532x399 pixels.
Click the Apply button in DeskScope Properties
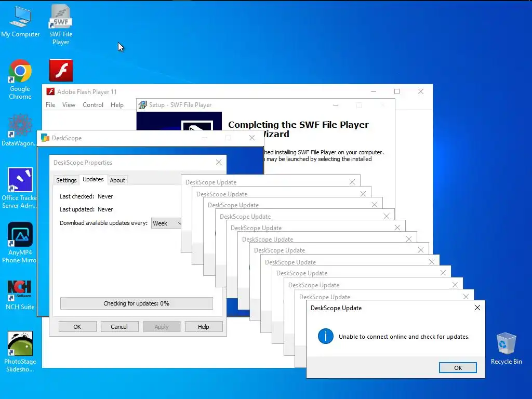point(162,327)
